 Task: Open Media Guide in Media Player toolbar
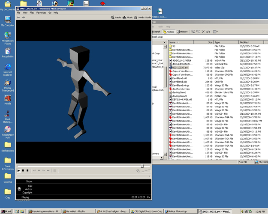(142, 18)
